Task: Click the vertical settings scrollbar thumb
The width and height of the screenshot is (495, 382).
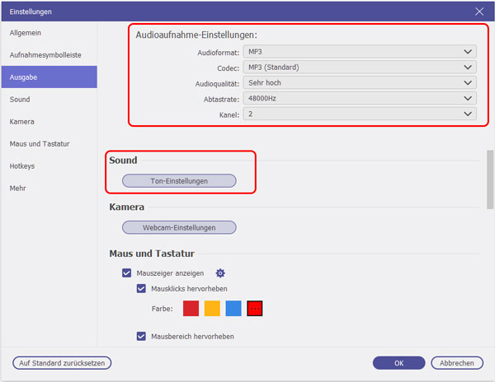Action: [x=489, y=179]
